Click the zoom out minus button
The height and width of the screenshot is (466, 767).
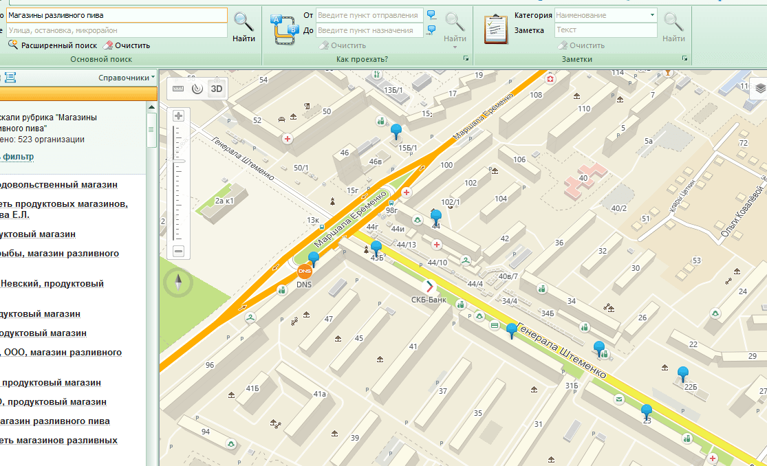click(x=179, y=251)
